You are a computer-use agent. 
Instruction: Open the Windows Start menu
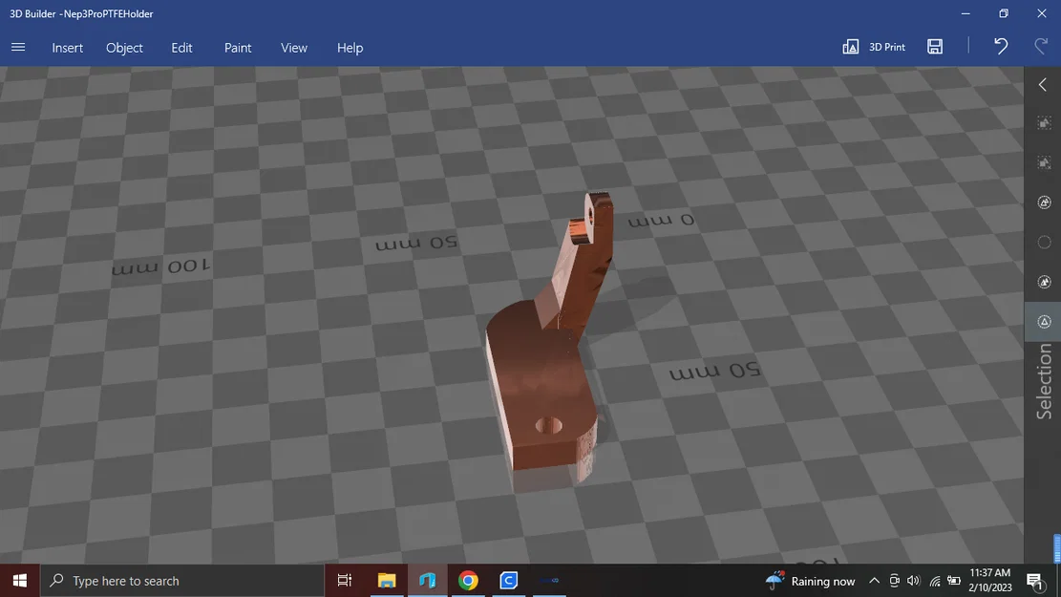[x=20, y=581]
